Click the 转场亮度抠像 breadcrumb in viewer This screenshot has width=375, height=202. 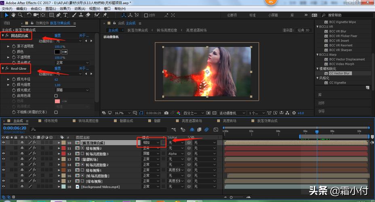[x=167, y=30]
